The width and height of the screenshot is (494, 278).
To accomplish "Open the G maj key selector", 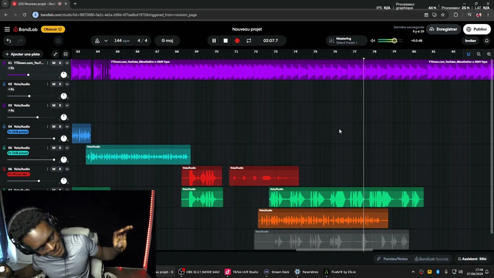I will tap(167, 41).
